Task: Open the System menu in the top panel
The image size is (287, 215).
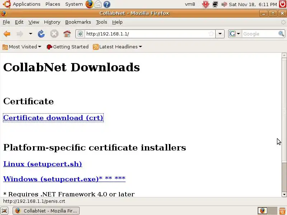Action: tap(74, 4)
